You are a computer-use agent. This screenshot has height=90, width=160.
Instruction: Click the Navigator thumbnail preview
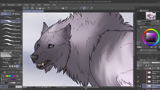point(151,16)
